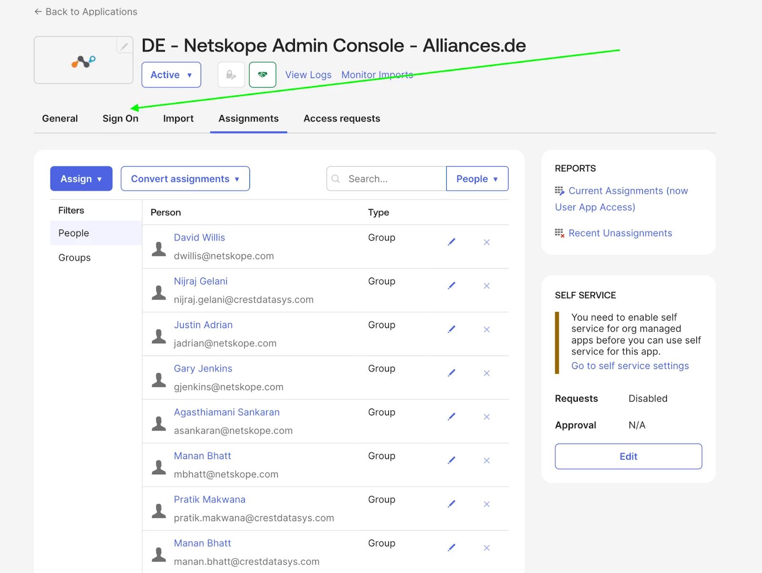Go back to Applications
The width and height of the screenshot is (762, 573).
86,11
